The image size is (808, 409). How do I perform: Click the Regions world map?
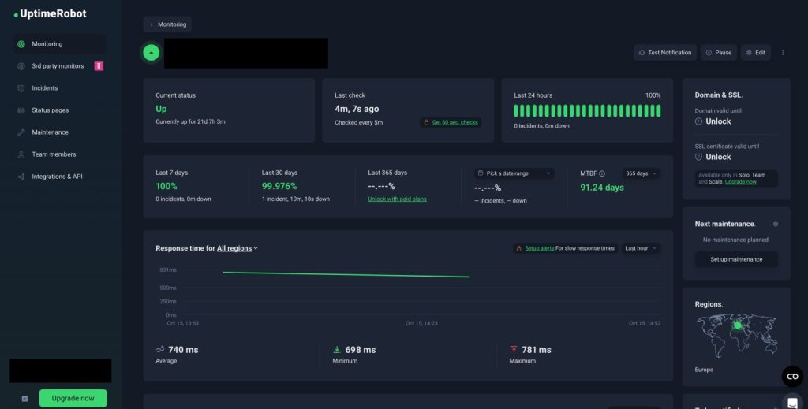click(736, 335)
